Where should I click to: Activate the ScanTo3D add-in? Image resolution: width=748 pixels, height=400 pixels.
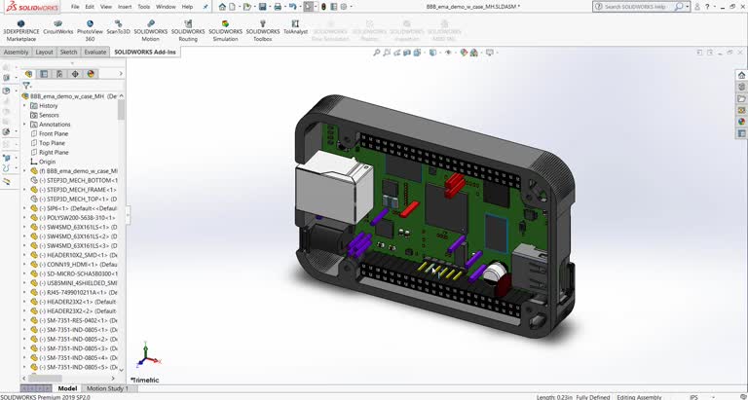118,27
